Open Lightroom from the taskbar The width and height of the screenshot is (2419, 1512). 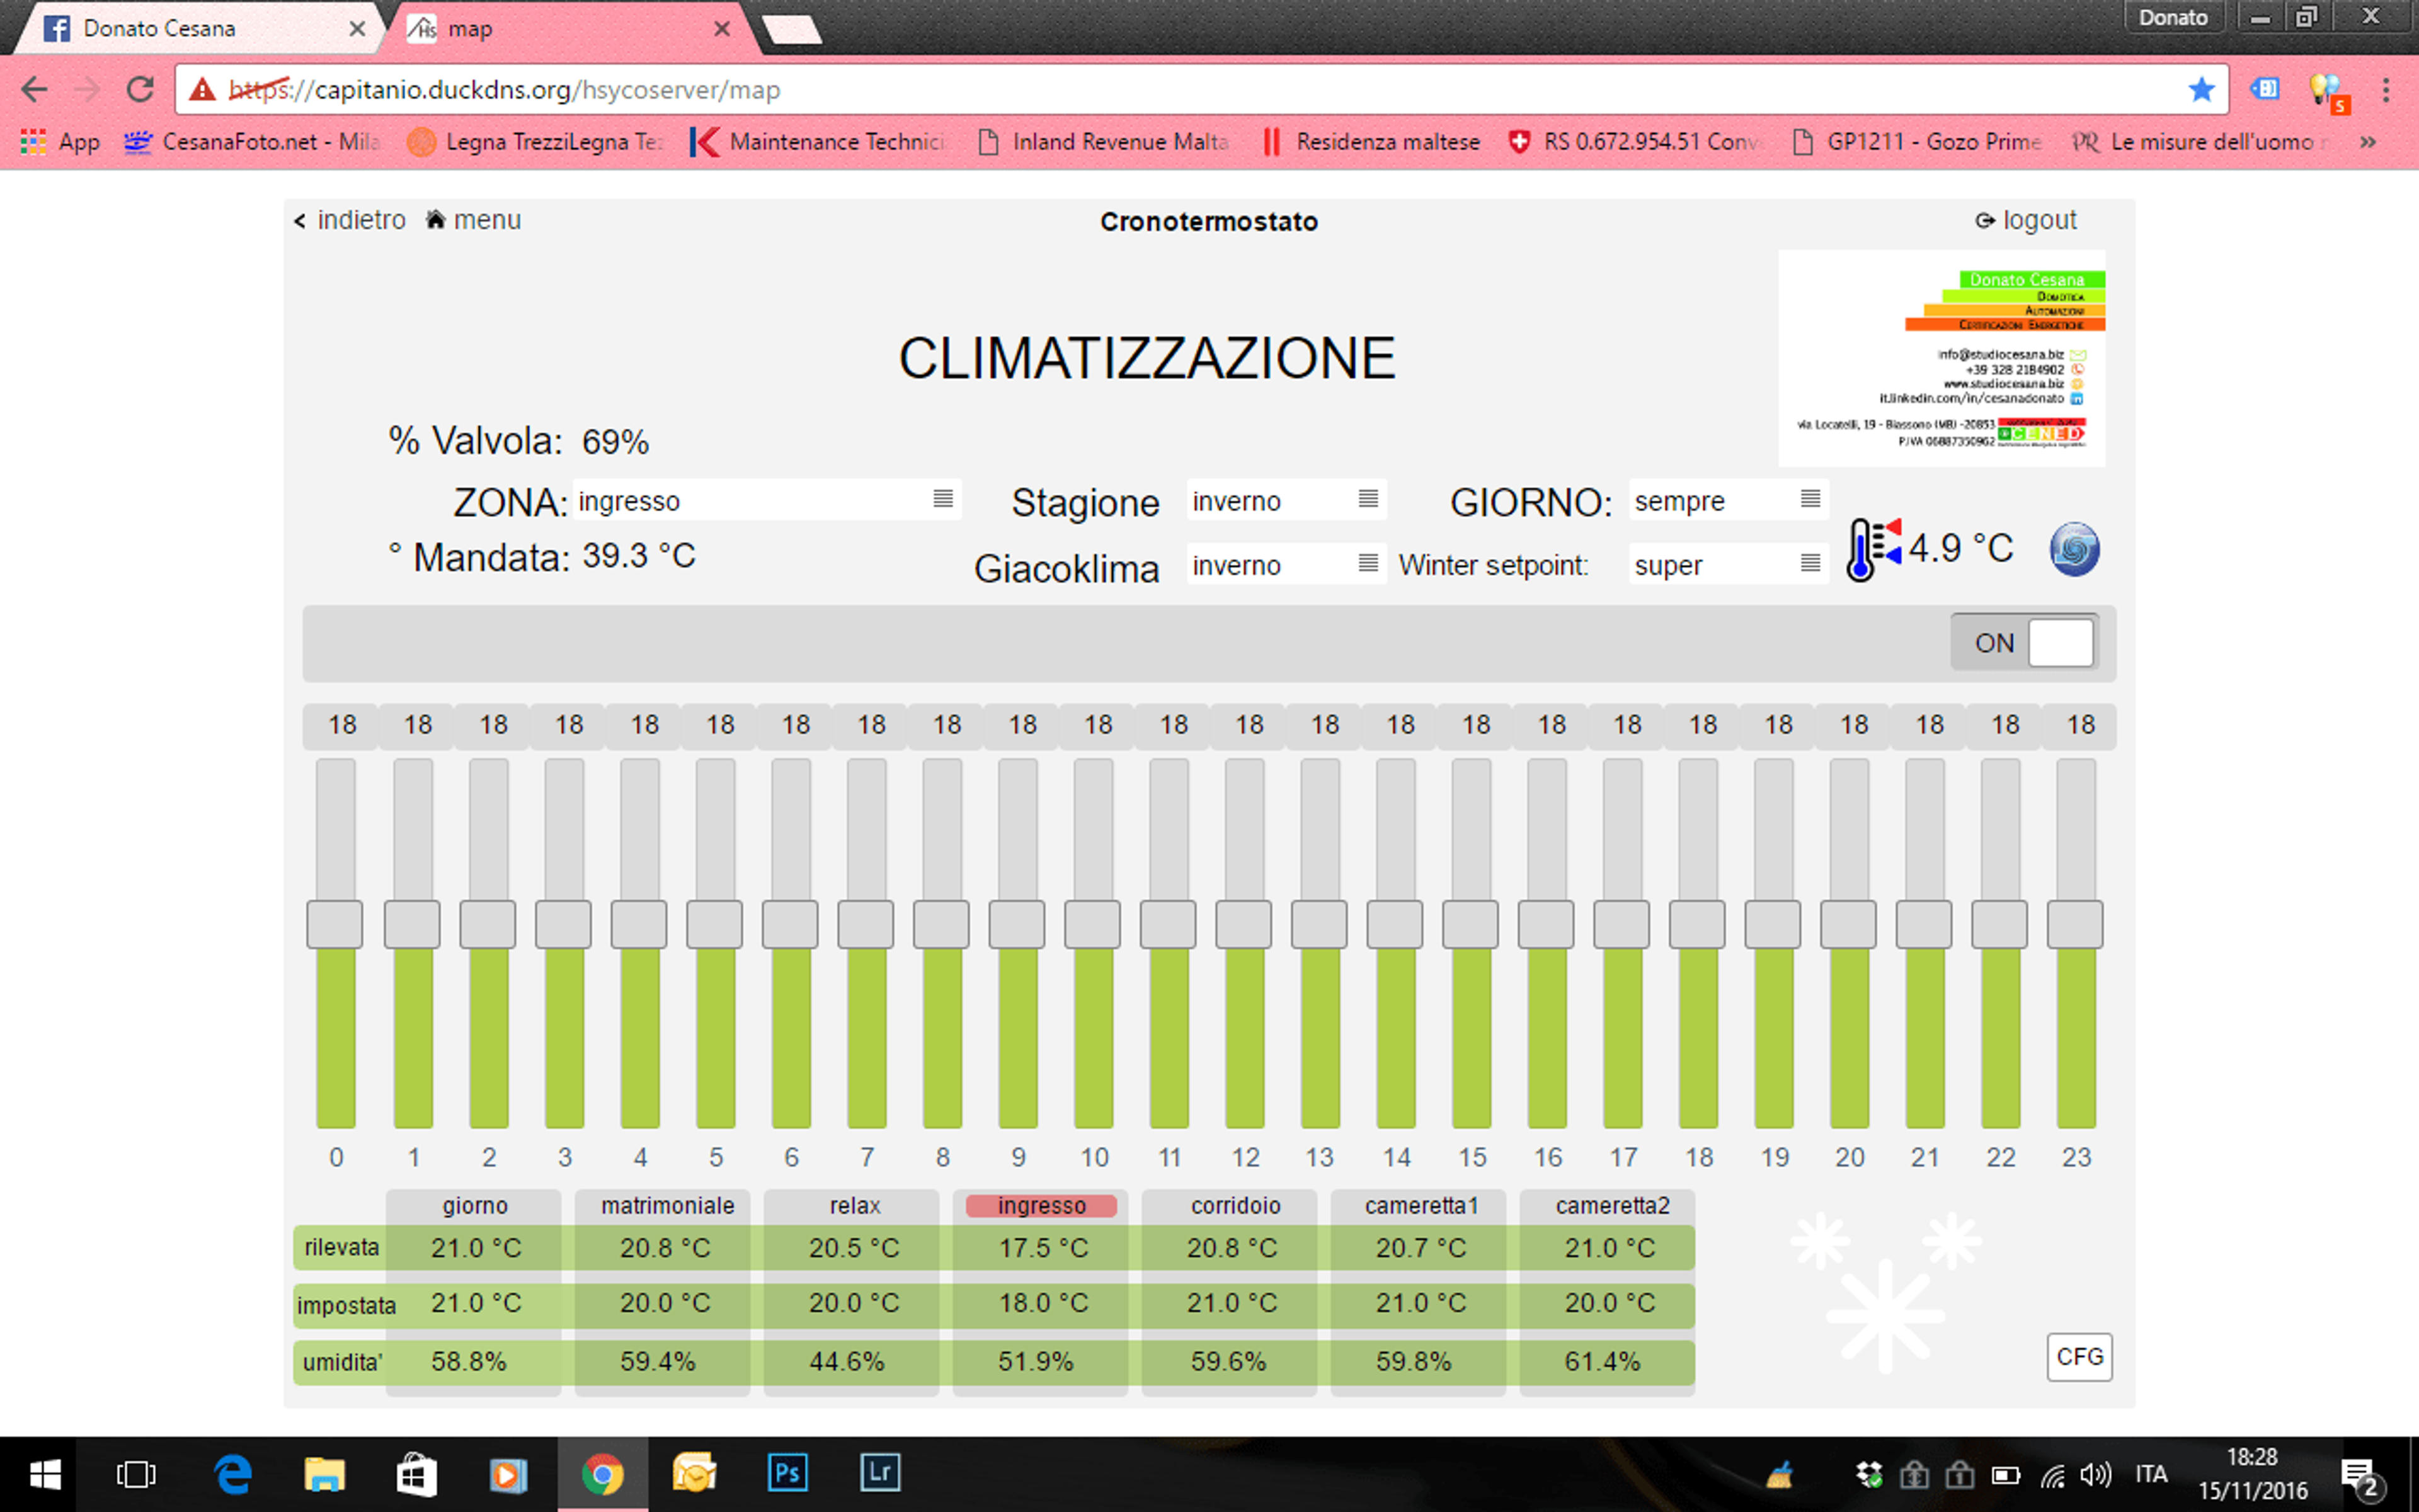click(x=879, y=1473)
